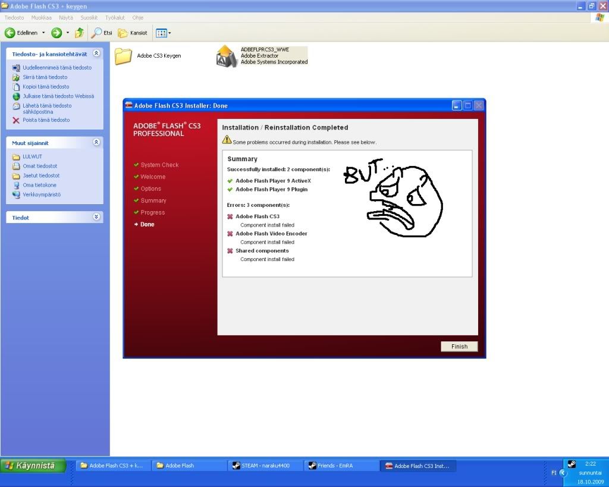Switch to STEAM - naraku4400 taskbar button
This screenshot has height=487, width=609.
[265, 466]
